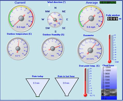123x101 pixels.
Task: Click the Outdoor Humidity gauge
Action: point(53,49)
